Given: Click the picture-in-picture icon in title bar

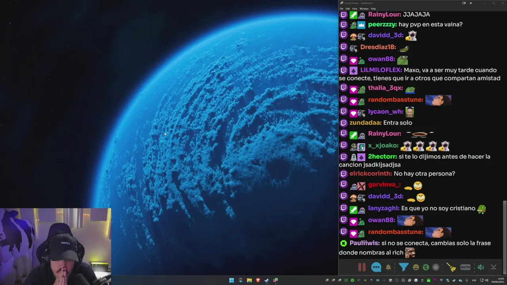Looking at the screenshot, I should [464, 3].
